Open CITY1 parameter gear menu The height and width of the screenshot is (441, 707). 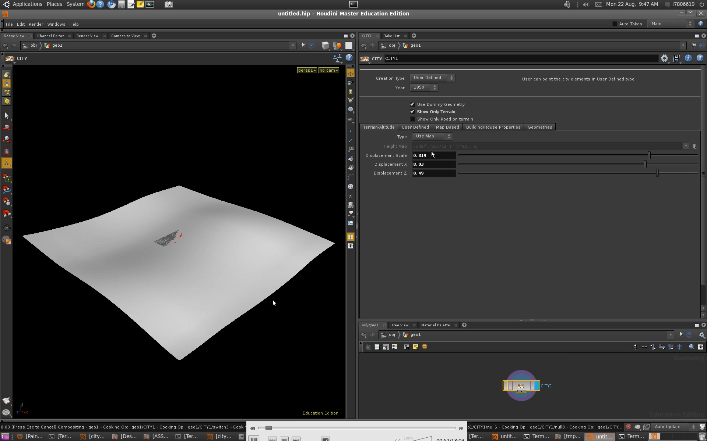664,58
